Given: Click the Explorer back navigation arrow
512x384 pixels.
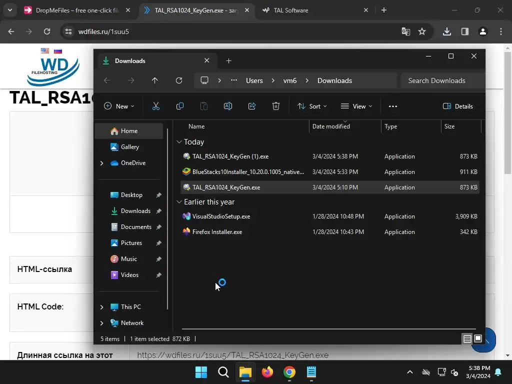Looking at the screenshot, I should click(107, 80).
